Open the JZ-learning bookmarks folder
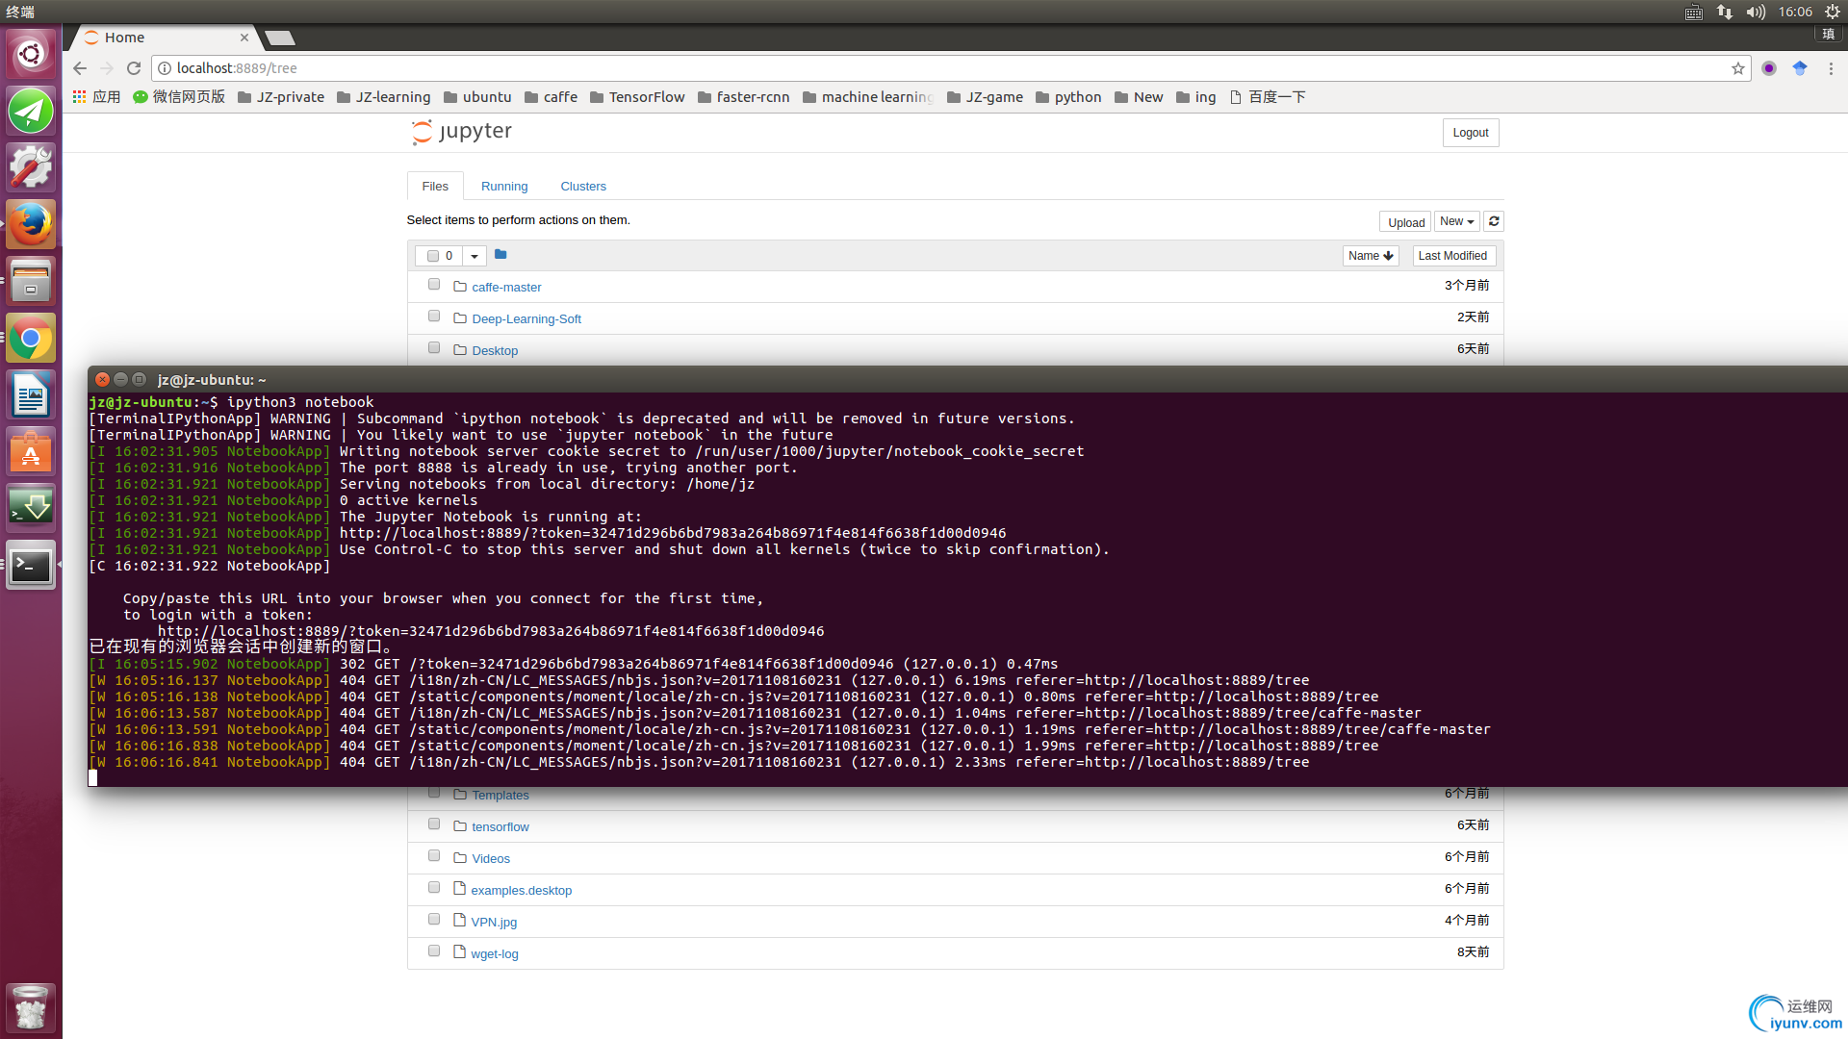The width and height of the screenshot is (1848, 1039). (x=383, y=97)
